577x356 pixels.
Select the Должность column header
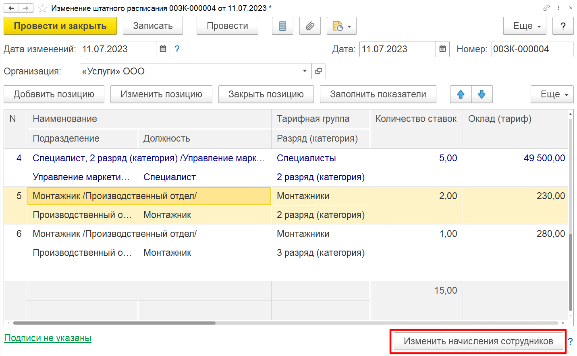(x=205, y=139)
